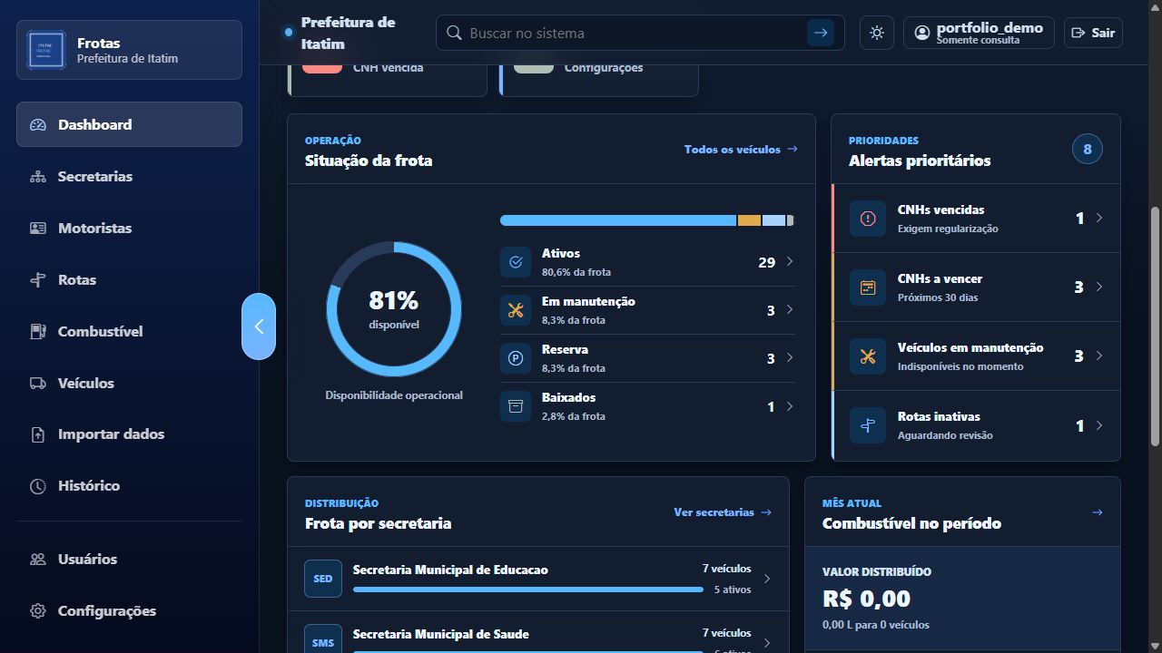Click the Rotas inativas signpost icon
This screenshot has width=1162, height=653.
pyautogui.click(x=868, y=425)
